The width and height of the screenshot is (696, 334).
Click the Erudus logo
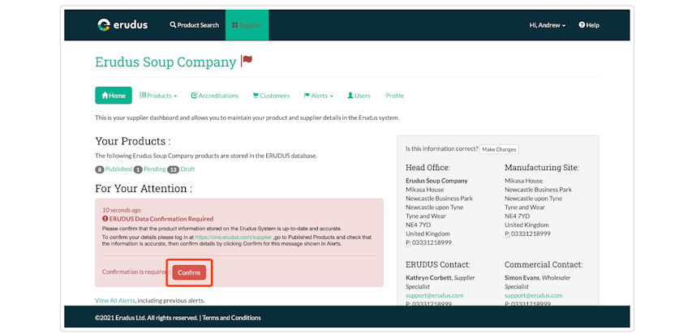tap(122, 25)
